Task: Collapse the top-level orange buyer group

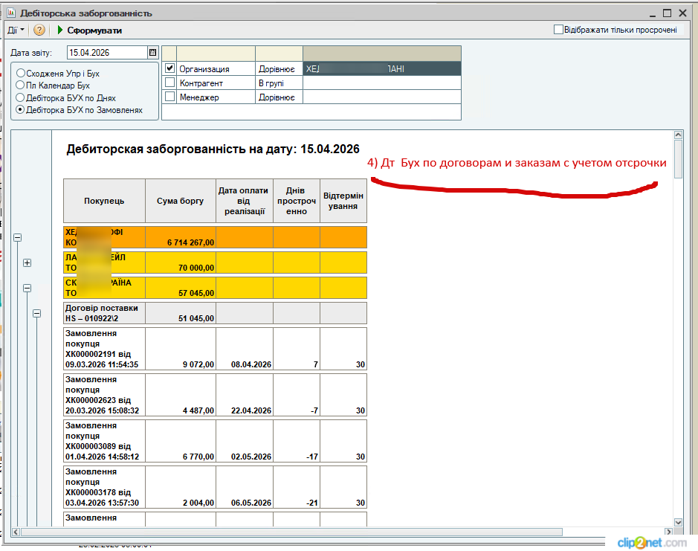Action: [17, 237]
